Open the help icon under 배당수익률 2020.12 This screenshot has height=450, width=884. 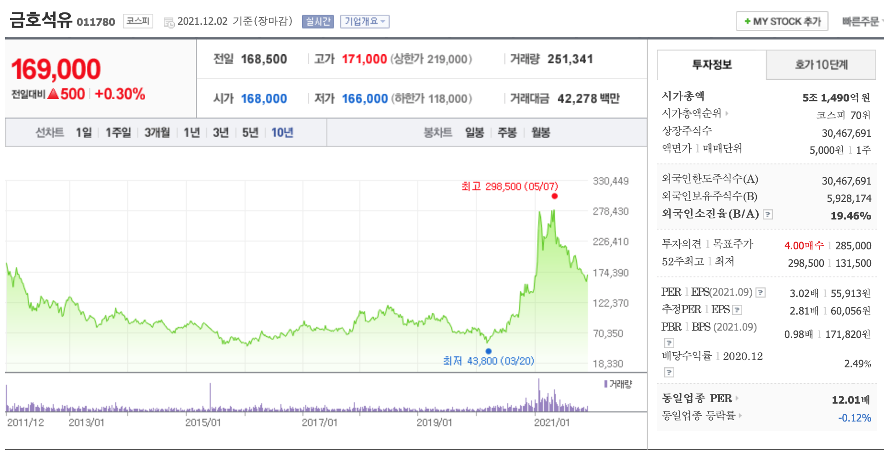click(669, 372)
